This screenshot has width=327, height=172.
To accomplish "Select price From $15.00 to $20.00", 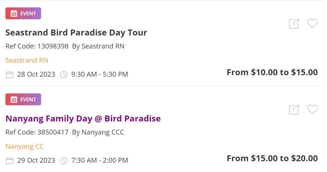I will click(272, 158).
